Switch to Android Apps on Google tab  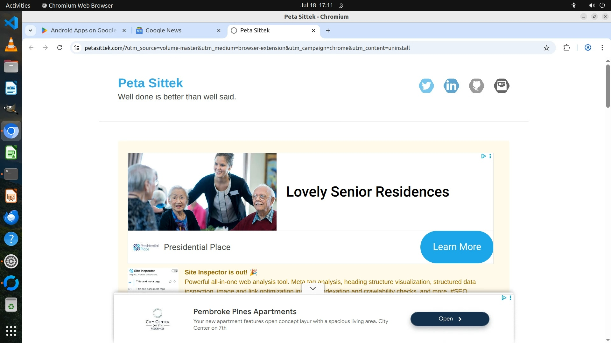click(x=84, y=30)
